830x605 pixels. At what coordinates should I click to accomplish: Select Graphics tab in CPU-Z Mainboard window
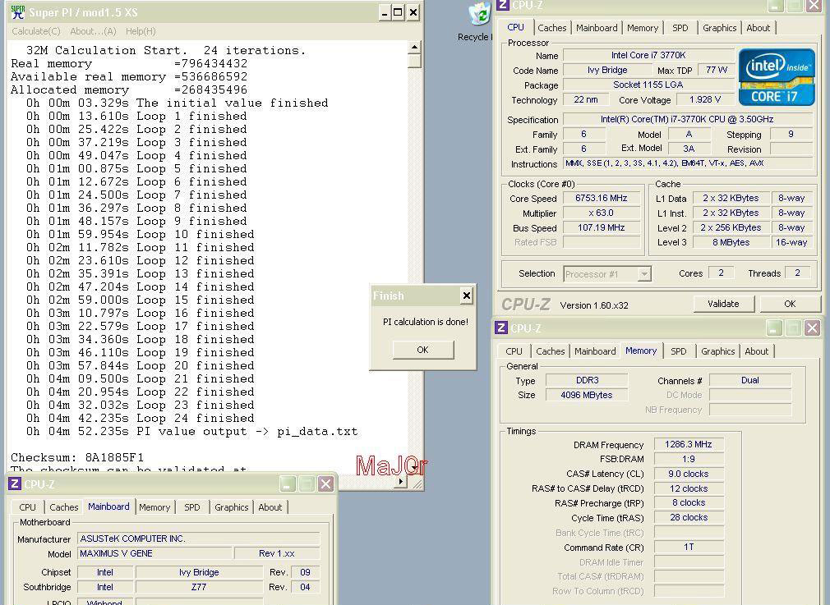point(231,507)
